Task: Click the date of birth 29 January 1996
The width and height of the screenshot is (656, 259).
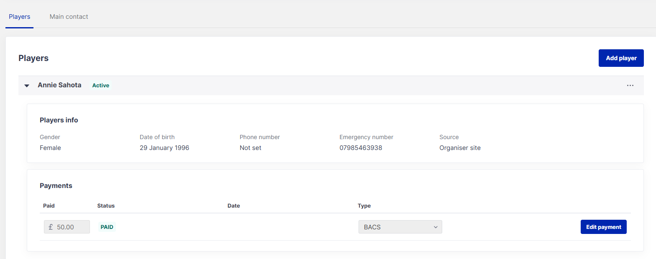Action: point(164,148)
